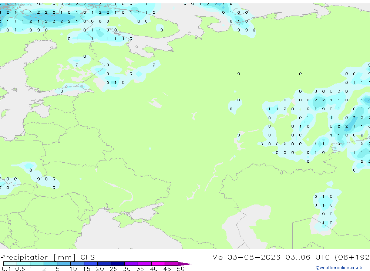Image resolution: width=370 pixels, height=271 pixels.
Task: Click the 35–40 mm purple legend swatch
Action: tap(145, 264)
